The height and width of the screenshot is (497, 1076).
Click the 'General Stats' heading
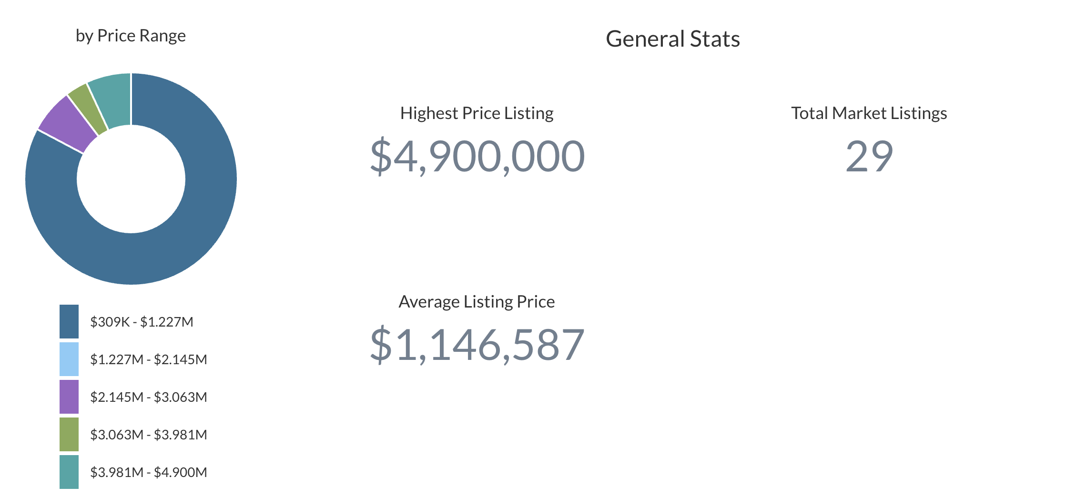tap(672, 39)
